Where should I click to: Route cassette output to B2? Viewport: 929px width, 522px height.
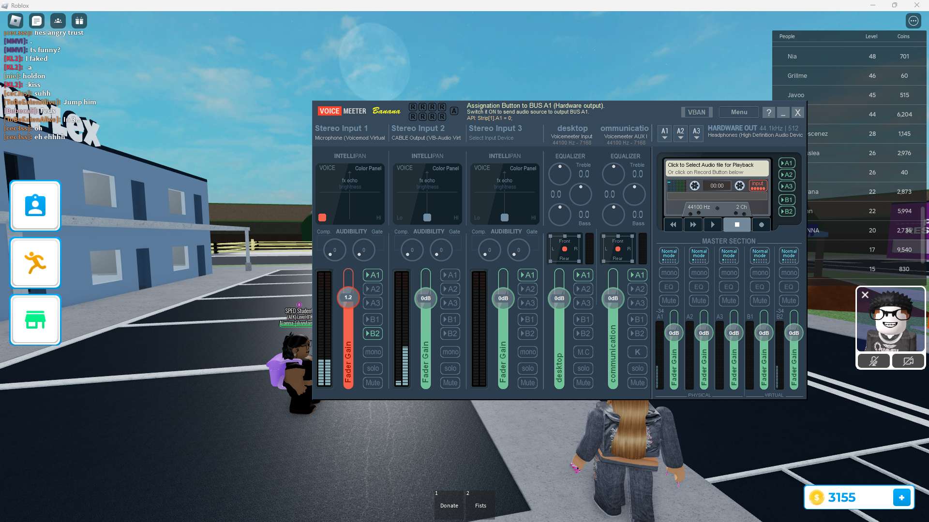point(787,212)
